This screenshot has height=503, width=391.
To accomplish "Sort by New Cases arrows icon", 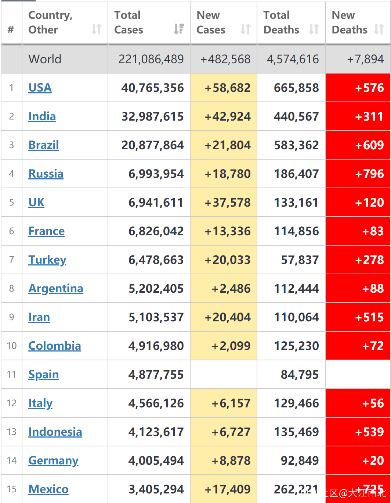I will [x=246, y=29].
